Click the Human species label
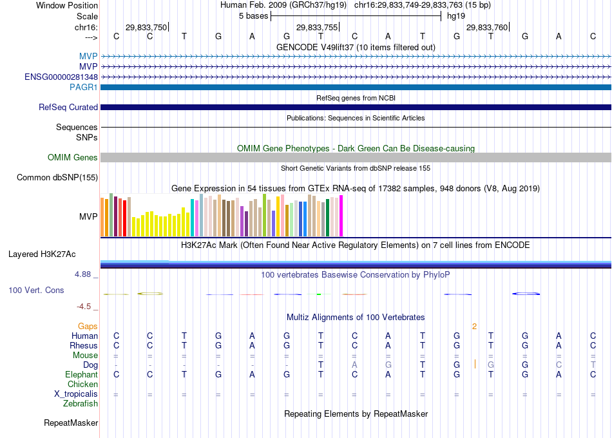The height and width of the screenshot is (438, 612). coord(84,336)
